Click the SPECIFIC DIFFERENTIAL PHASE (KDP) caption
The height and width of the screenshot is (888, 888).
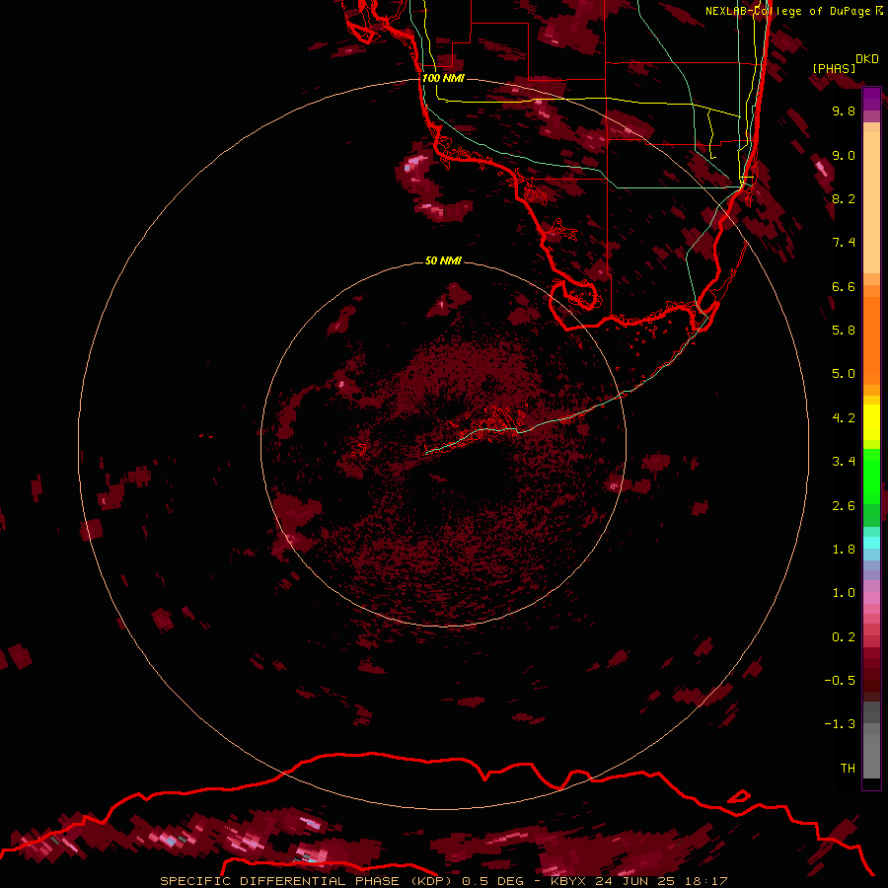(x=307, y=881)
